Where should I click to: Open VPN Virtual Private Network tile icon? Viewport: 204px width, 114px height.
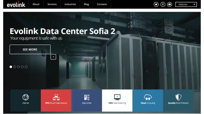[x=56, y=97]
